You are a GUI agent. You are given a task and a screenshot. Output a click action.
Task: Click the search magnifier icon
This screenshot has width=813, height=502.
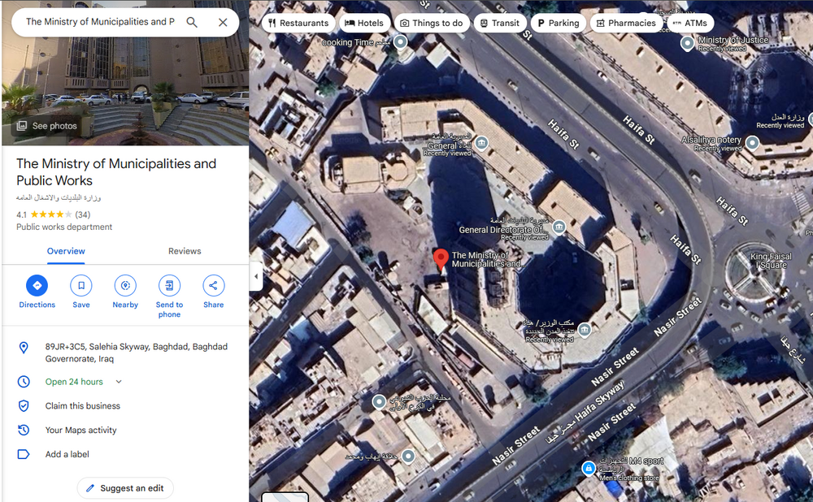click(x=192, y=22)
